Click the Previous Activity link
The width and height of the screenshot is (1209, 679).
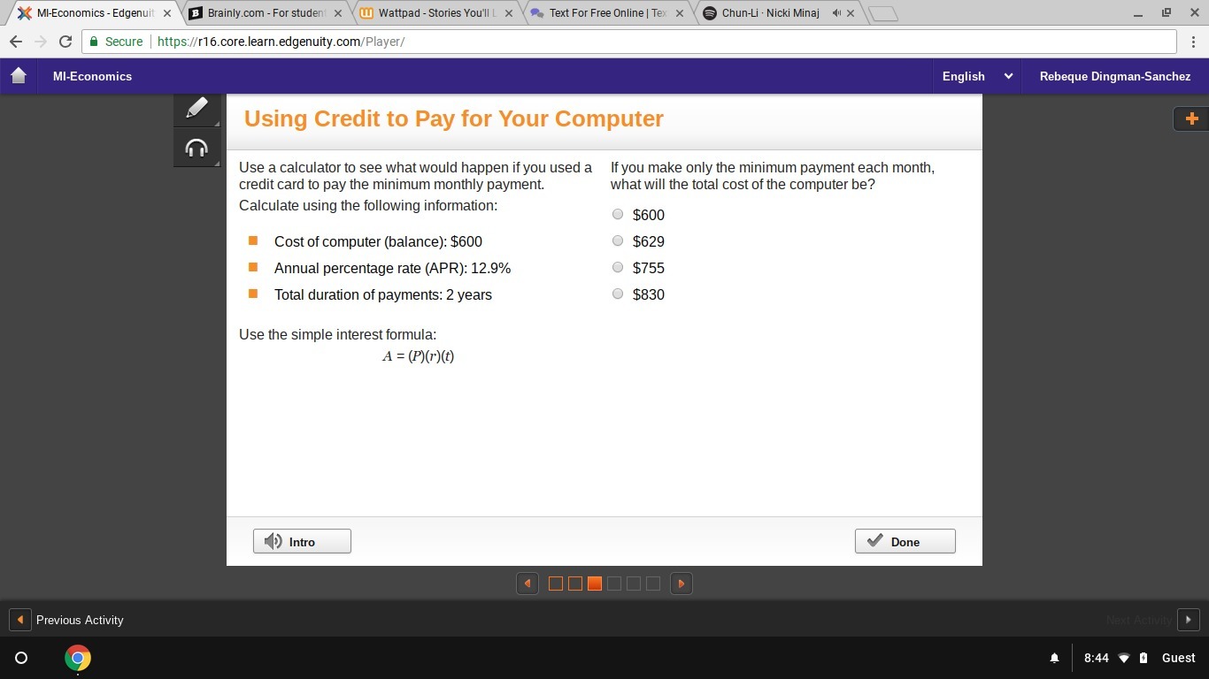tap(80, 620)
